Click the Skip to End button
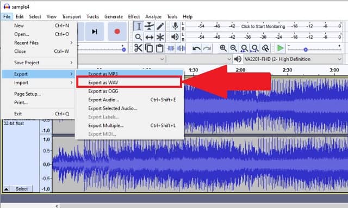Screen dimensions: 348x208 coord(95,32)
